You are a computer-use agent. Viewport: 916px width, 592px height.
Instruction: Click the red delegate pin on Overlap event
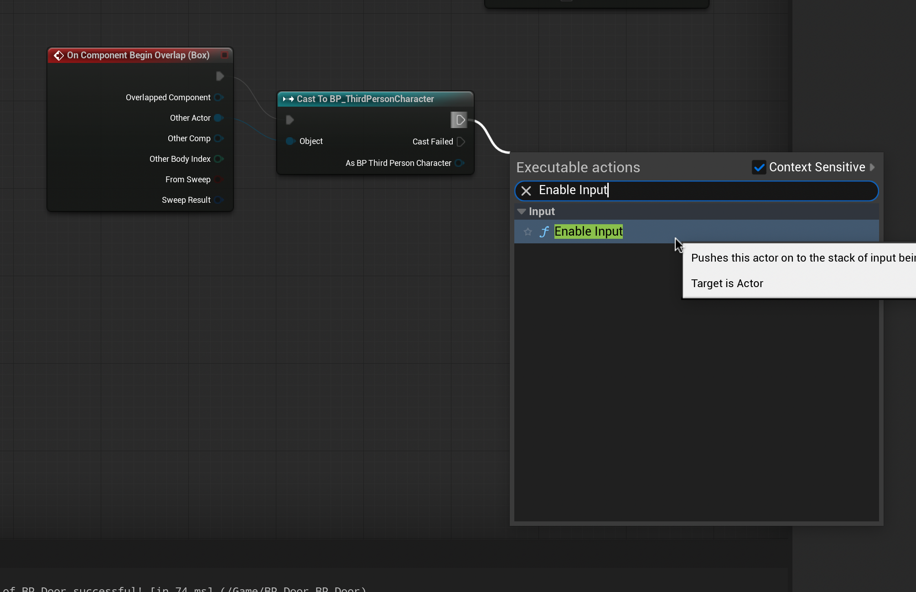point(224,55)
